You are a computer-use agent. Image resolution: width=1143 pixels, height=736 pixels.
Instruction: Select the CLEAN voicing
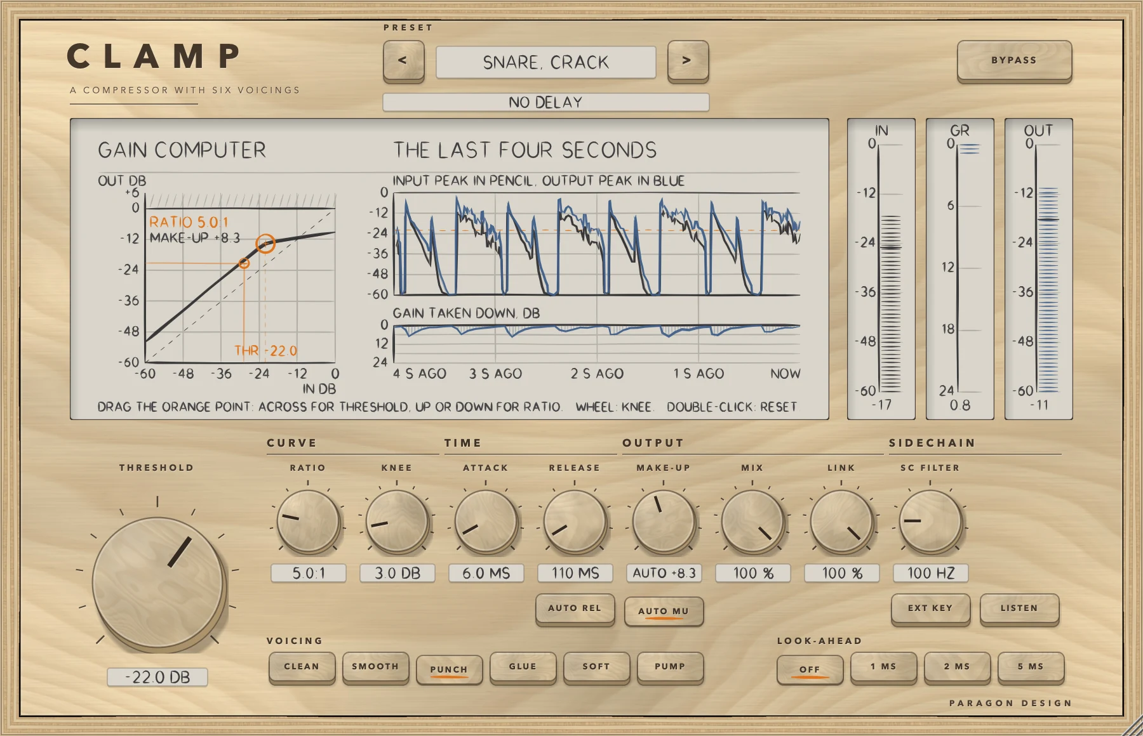302,667
